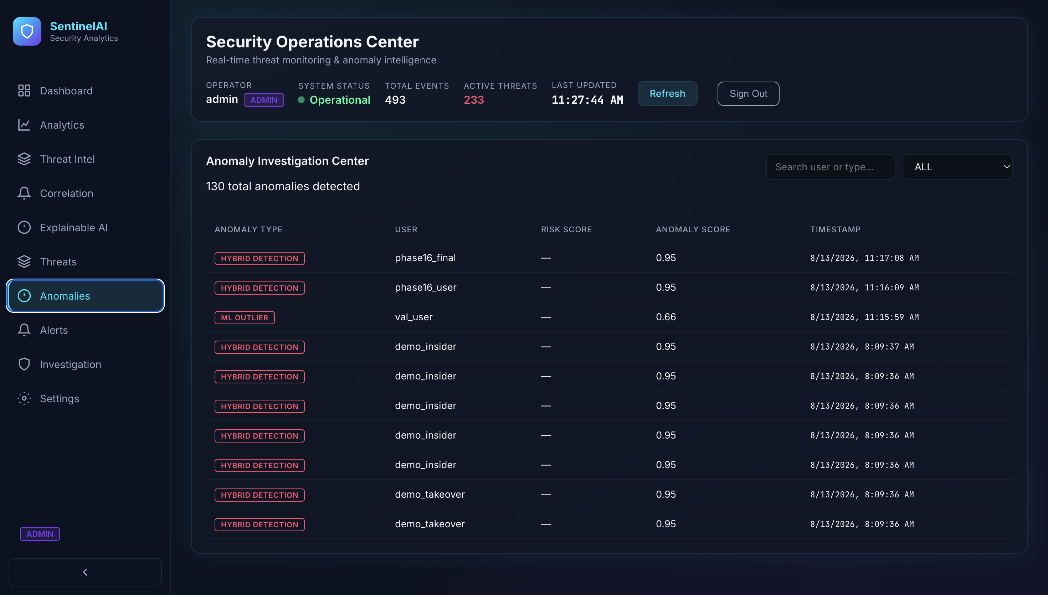
Task: Click the Refresh button
Action: pos(667,94)
